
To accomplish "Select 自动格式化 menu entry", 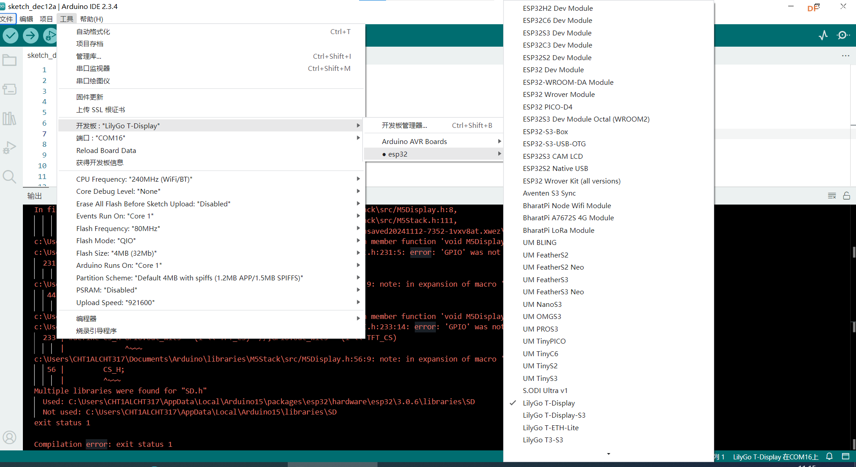I will click(211, 31).
